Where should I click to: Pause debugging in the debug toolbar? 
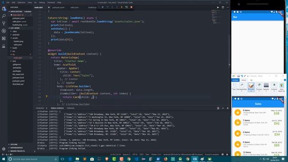(x=103, y=7)
